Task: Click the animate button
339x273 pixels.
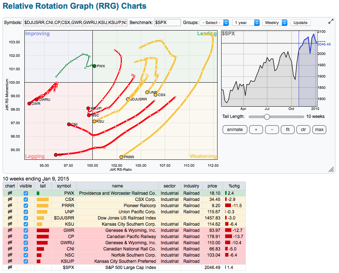Action: point(235,130)
